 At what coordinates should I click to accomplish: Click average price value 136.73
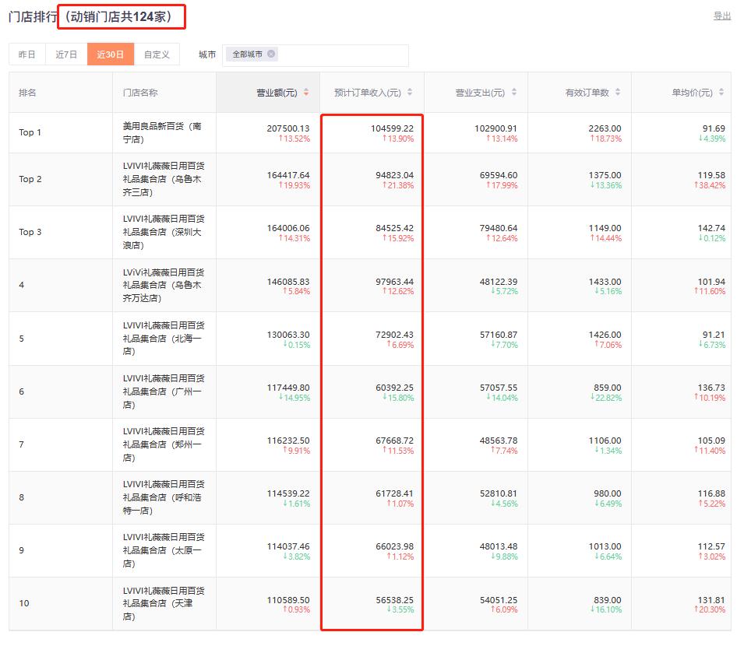click(711, 388)
